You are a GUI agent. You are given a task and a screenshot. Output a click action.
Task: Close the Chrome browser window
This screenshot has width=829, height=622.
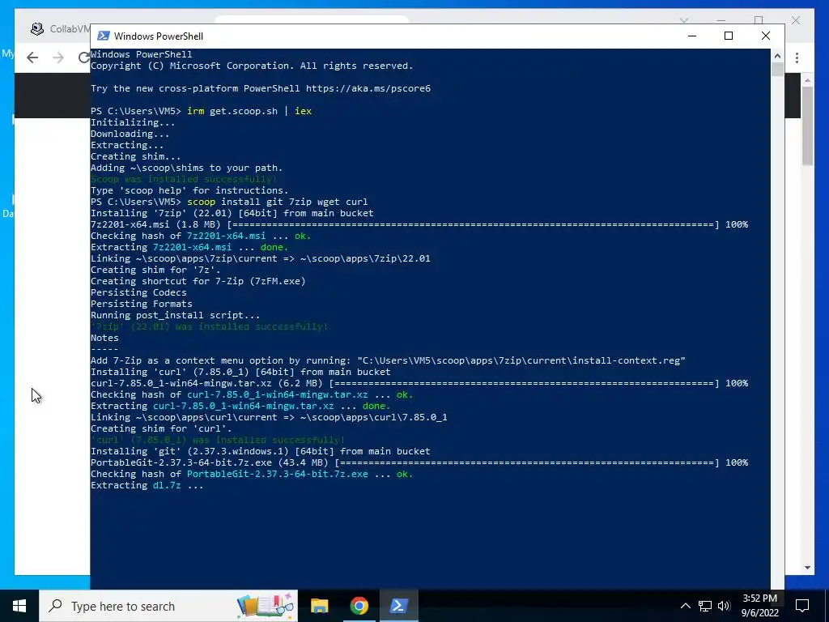point(796,20)
